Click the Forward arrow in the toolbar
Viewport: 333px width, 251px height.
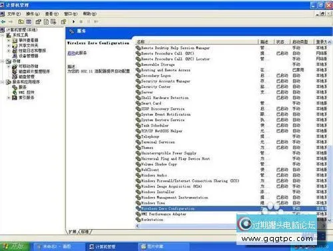pyautogui.click(x=11, y=22)
